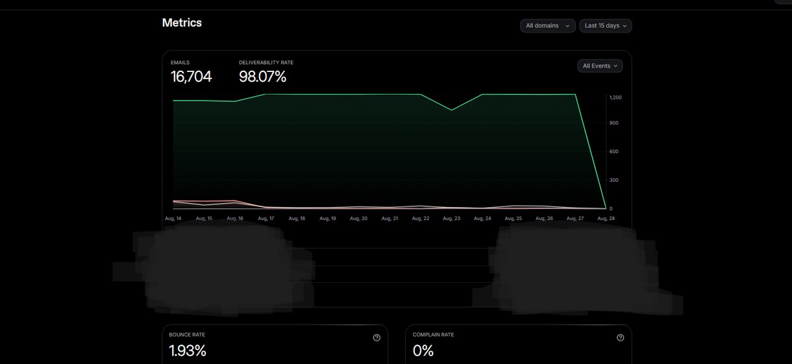Open the All domains dropdown

click(x=547, y=25)
